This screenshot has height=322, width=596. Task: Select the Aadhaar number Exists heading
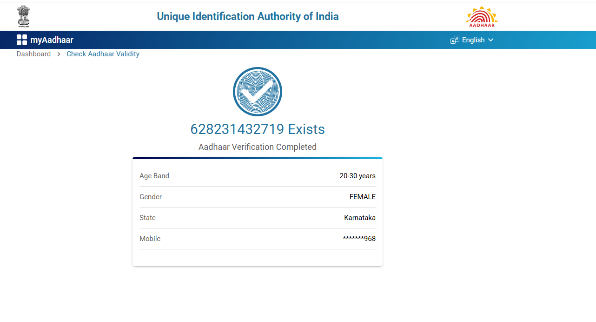(x=258, y=129)
